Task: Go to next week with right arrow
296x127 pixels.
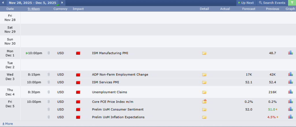Action: pos(62,3)
